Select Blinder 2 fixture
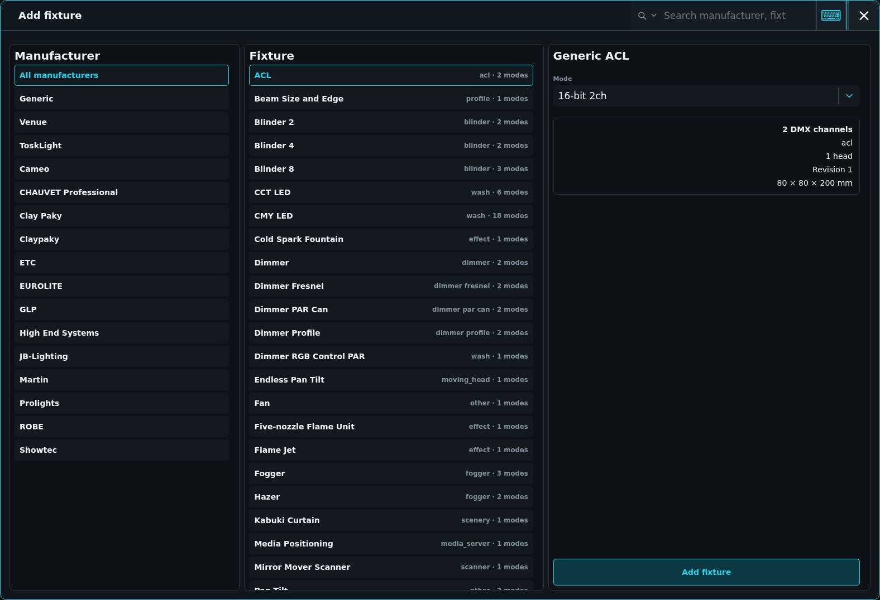This screenshot has width=880, height=600. [x=391, y=122]
